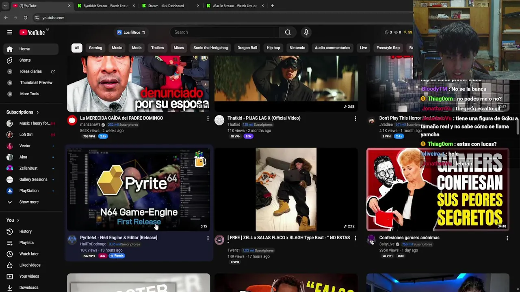
Task: Select the Hip hop filter chip
Action: (273, 48)
